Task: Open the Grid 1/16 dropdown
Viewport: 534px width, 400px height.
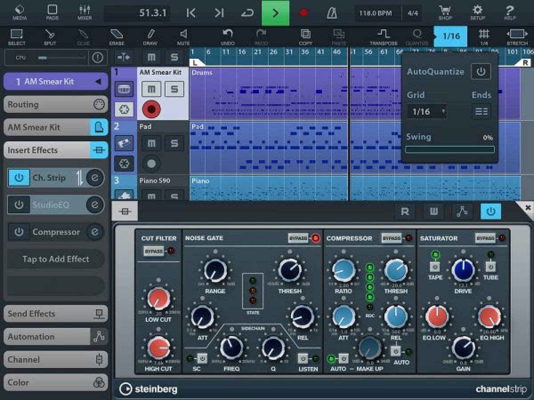Action: pos(426,112)
